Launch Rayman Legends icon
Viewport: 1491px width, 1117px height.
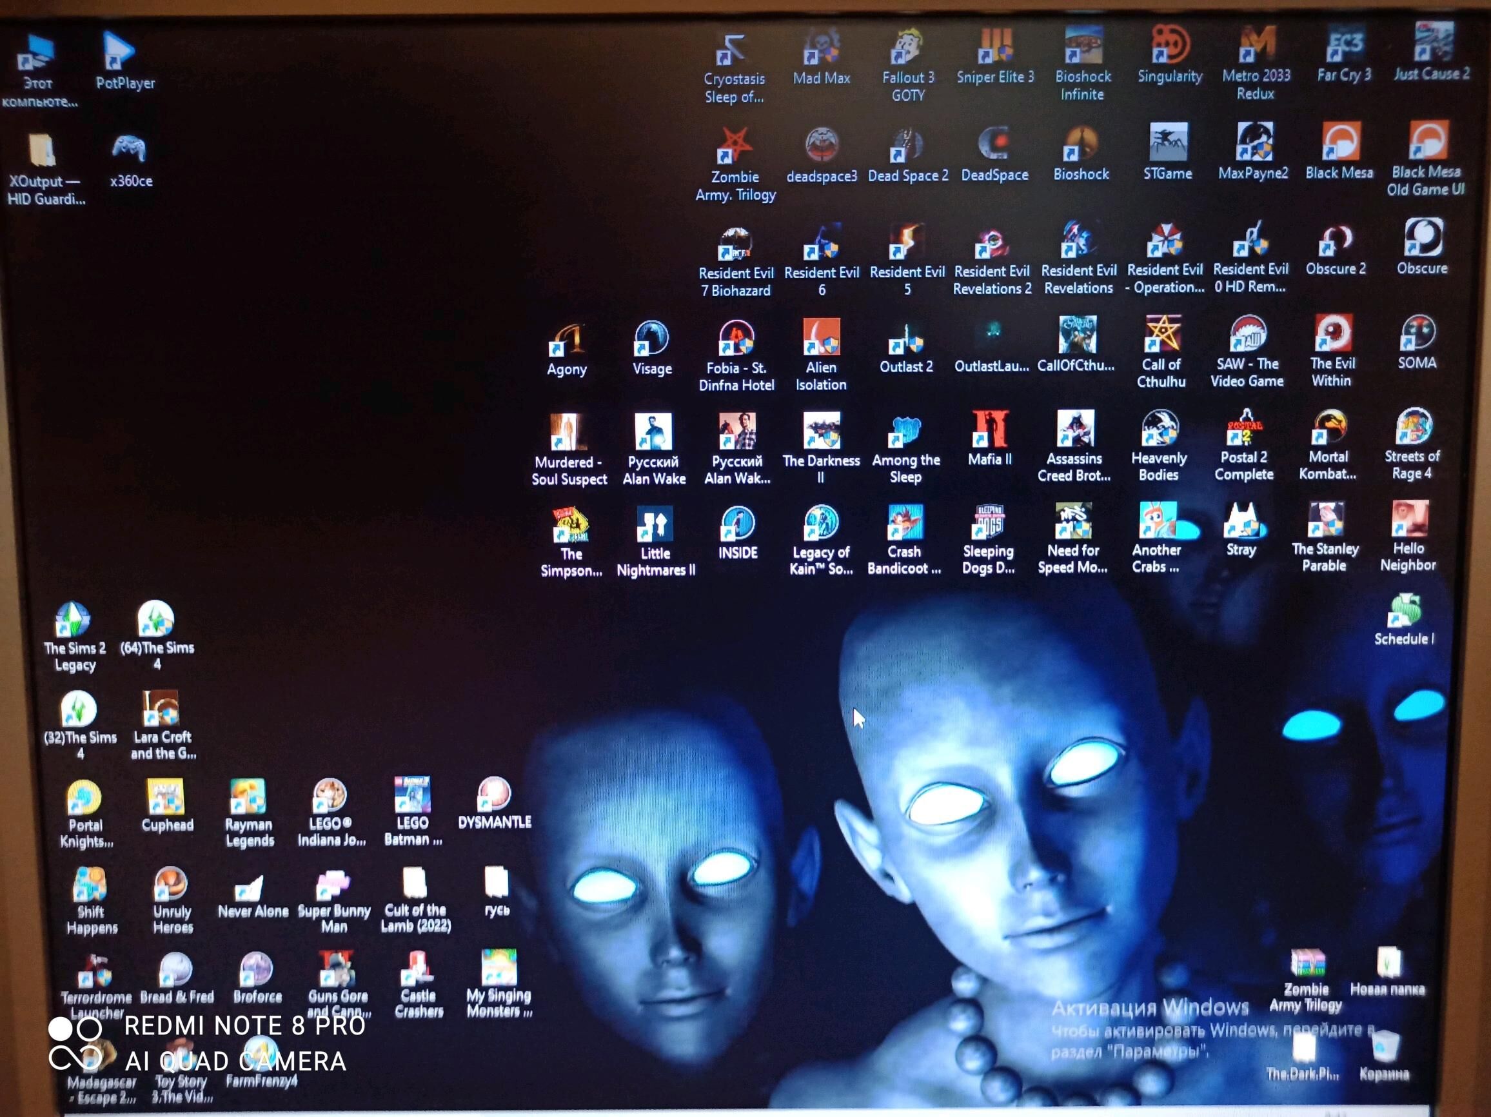(249, 796)
